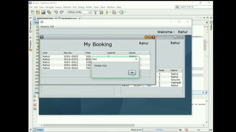This screenshot has height=132, width=236.
Task: Click the Open Project toolbar icon
Action: point(44,12)
